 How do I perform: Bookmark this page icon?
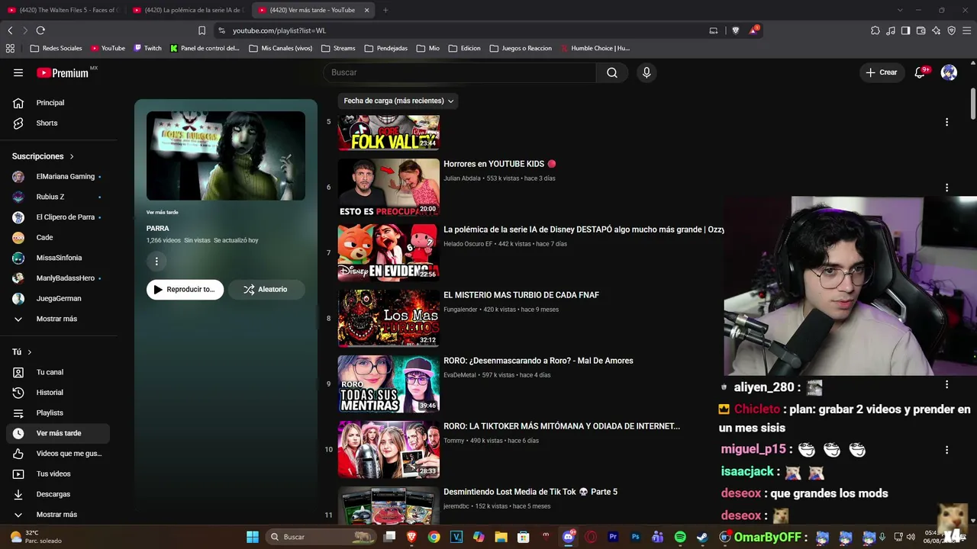pyautogui.click(x=202, y=30)
